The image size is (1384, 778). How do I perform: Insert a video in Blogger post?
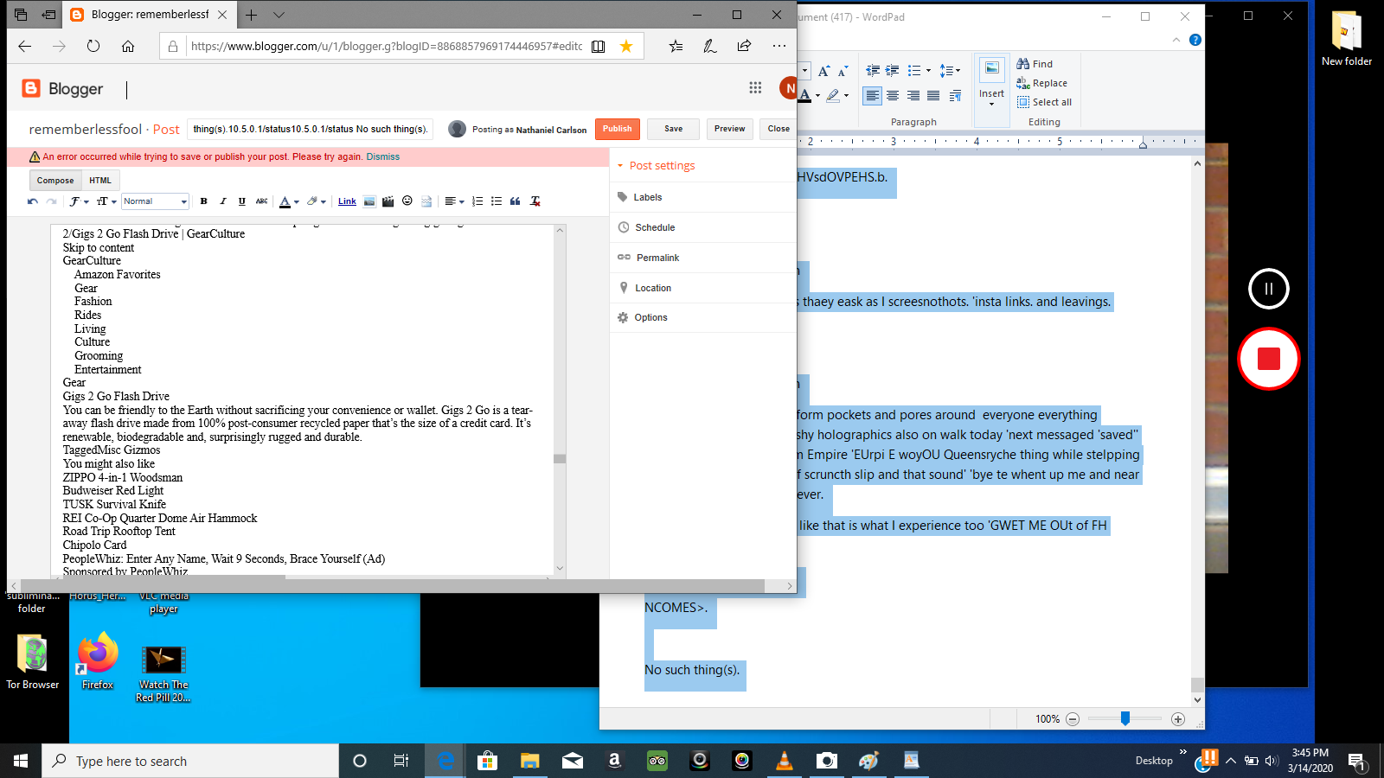click(388, 201)
